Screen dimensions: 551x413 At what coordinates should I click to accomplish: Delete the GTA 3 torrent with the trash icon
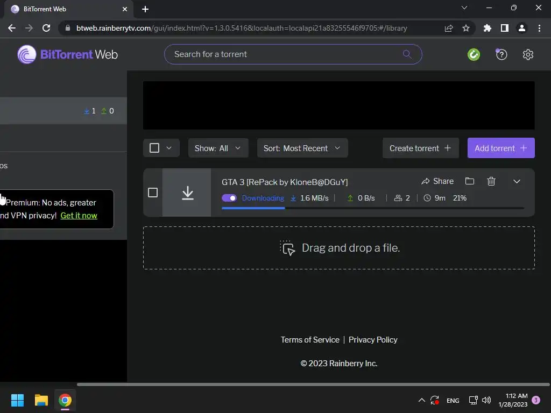[x=491, y=181]
